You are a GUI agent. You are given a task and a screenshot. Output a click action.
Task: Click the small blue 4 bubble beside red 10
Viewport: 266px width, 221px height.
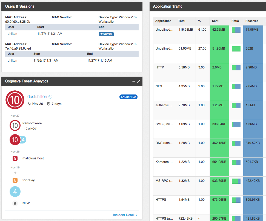point(24,140)
